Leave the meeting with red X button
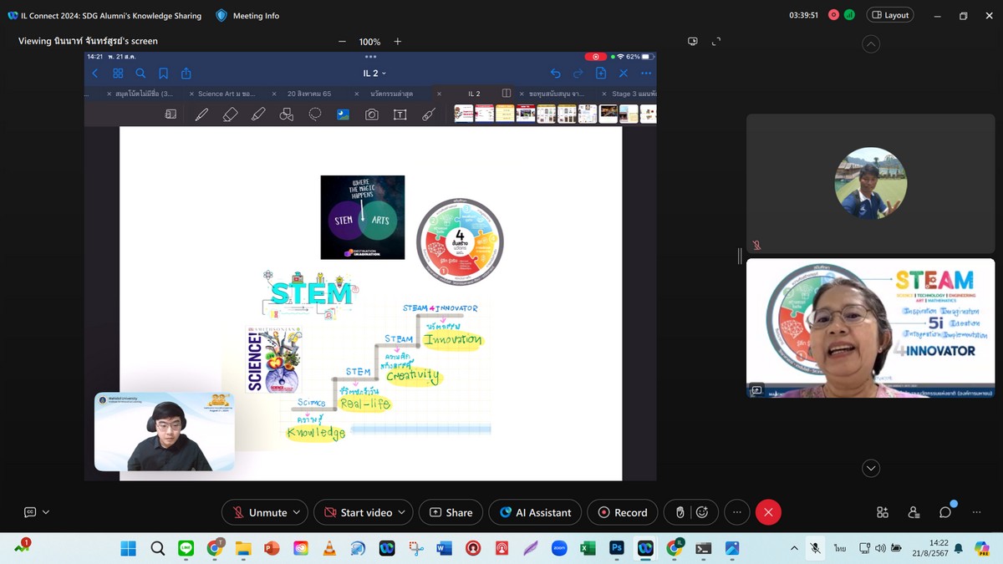 pos(768,512)
